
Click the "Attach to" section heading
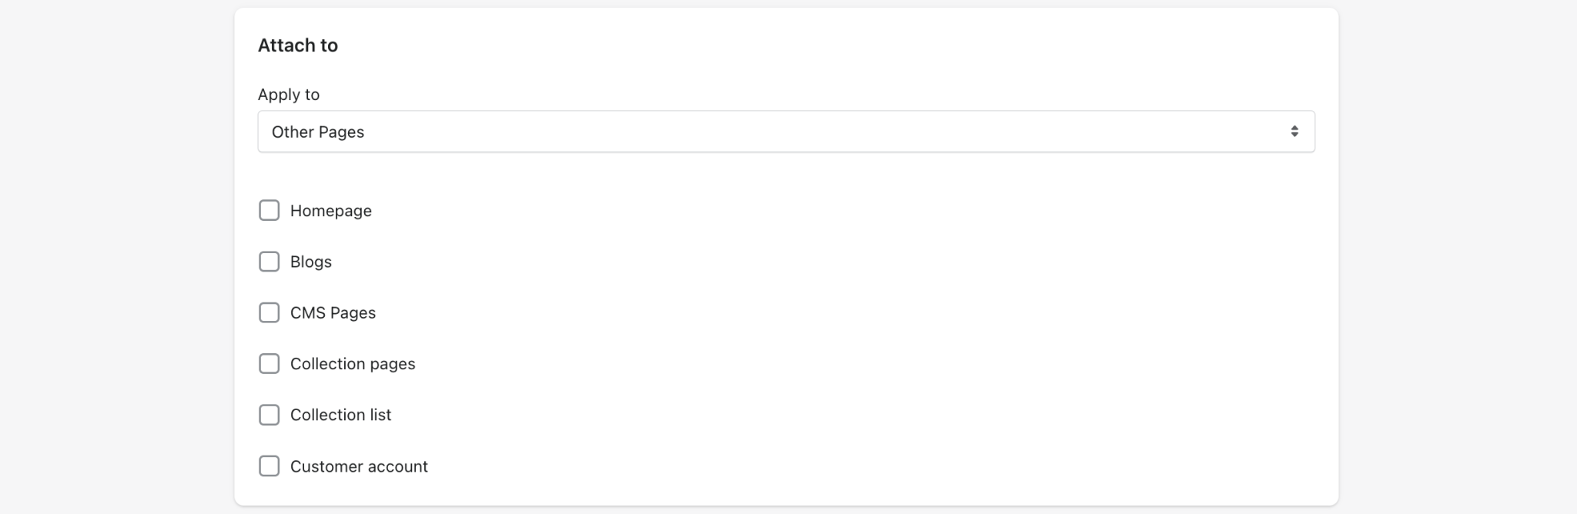click(297, 45)
